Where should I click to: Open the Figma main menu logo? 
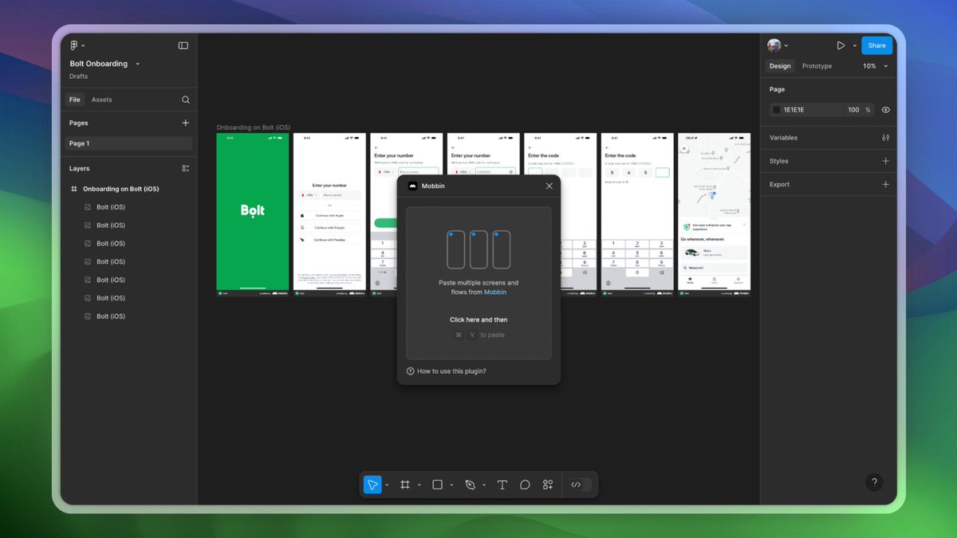coord(74,45)
